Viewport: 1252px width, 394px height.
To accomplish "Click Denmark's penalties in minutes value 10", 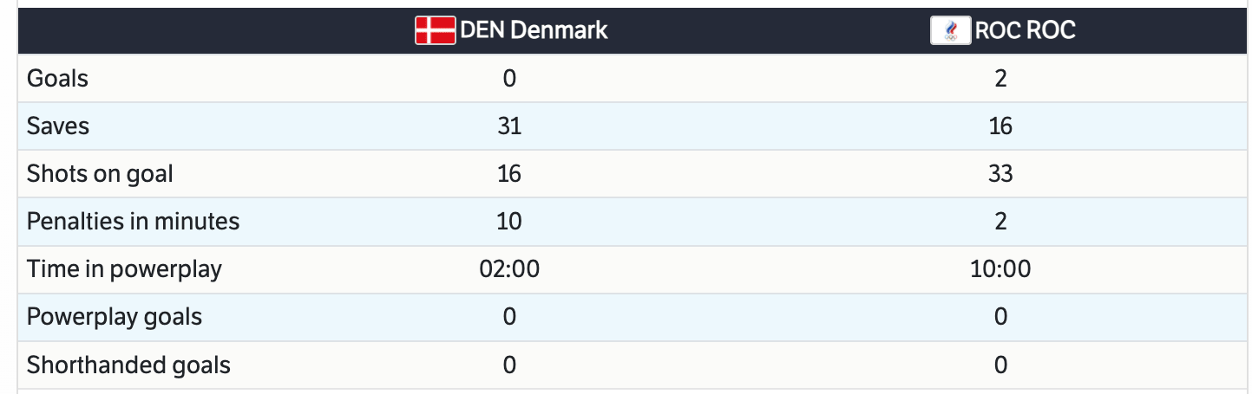I will (x=509, y=222).
